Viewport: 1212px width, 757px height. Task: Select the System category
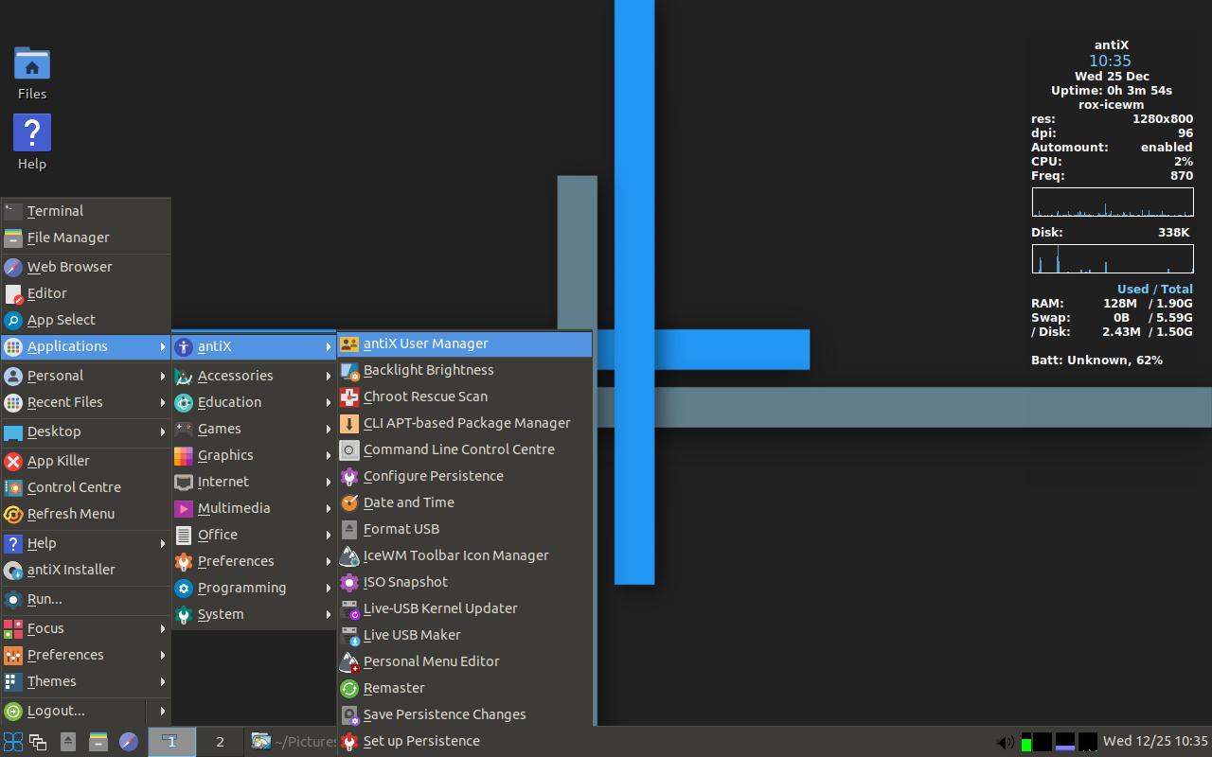(x=254, y=614)
